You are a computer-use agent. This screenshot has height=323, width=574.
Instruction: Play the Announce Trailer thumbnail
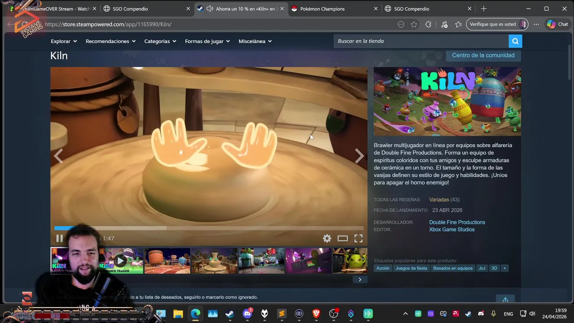(120, 260)
